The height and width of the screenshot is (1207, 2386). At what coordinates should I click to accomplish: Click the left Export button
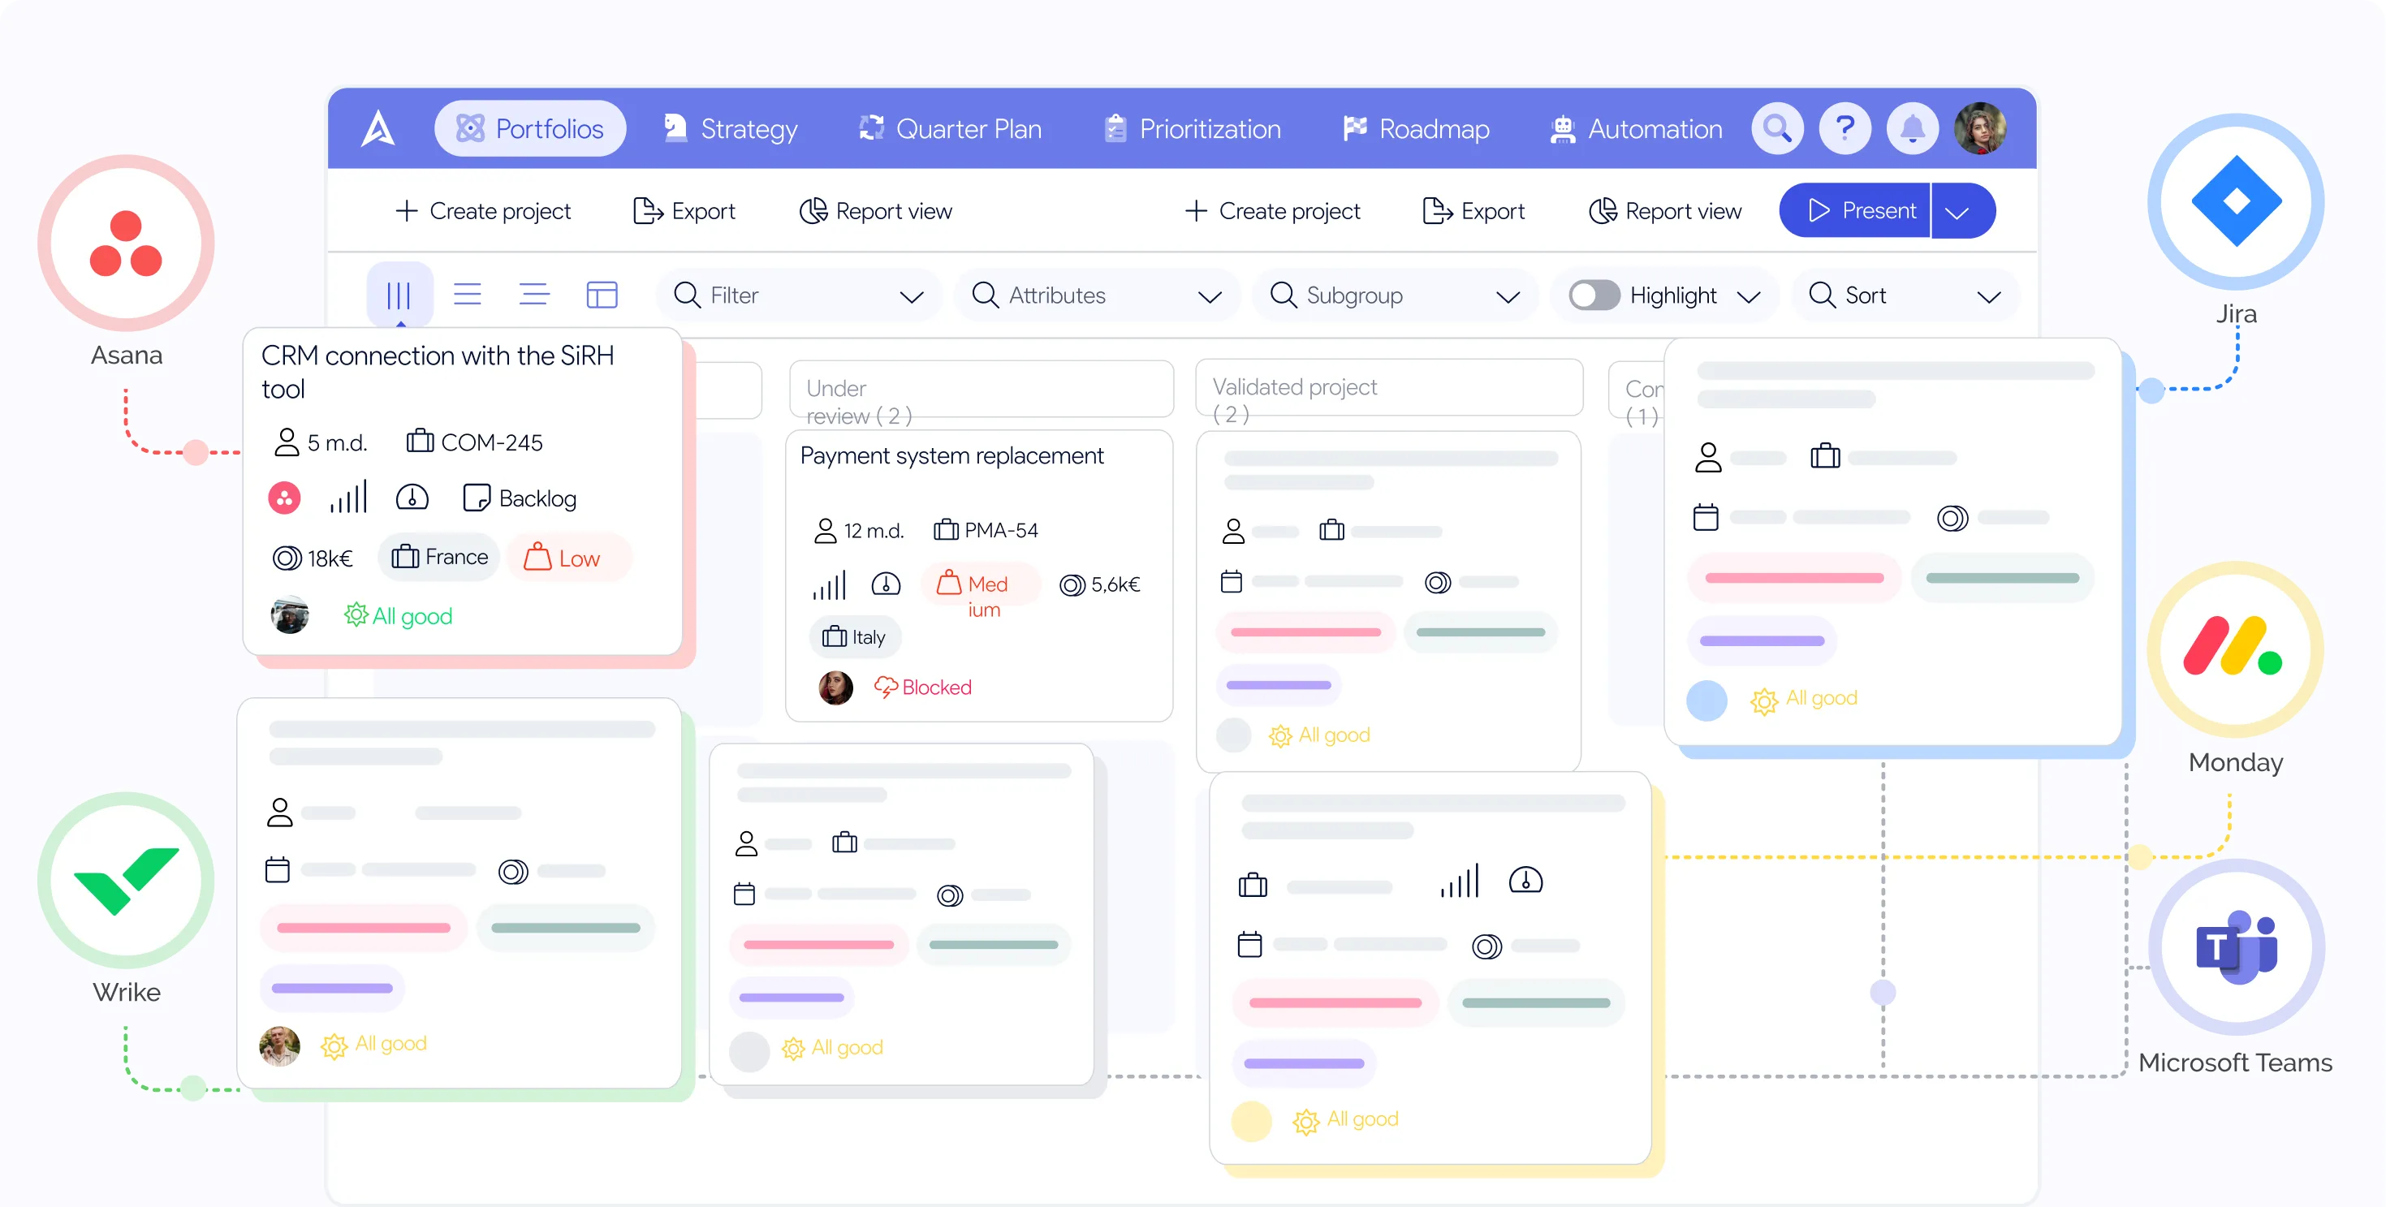pyautogui.click(x=684, y=211)
